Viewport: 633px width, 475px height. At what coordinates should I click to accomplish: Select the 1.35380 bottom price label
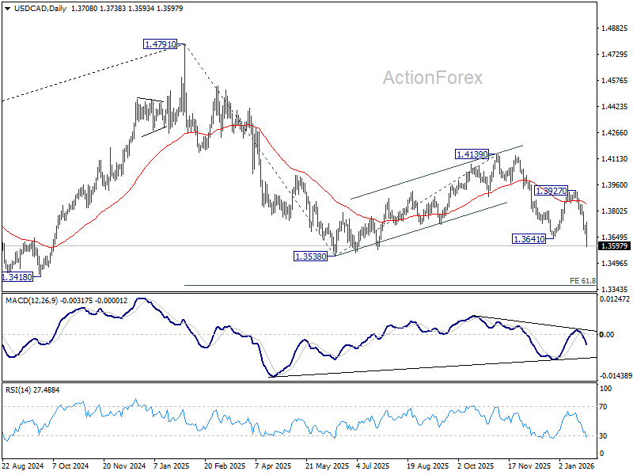[x=310, y=256]
